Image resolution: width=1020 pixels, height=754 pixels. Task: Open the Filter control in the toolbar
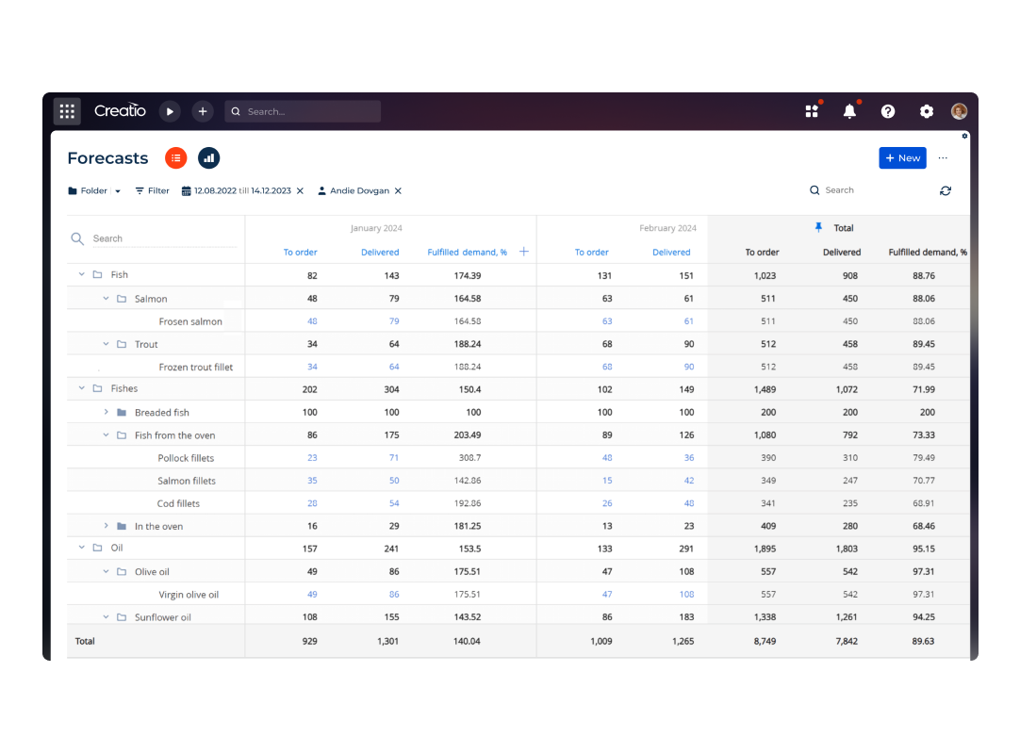[152, 189]
